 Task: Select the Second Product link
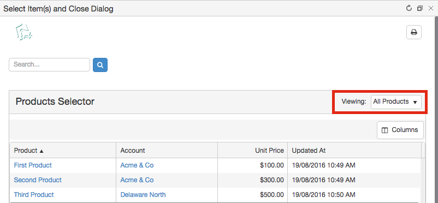[x=38, y=180]
